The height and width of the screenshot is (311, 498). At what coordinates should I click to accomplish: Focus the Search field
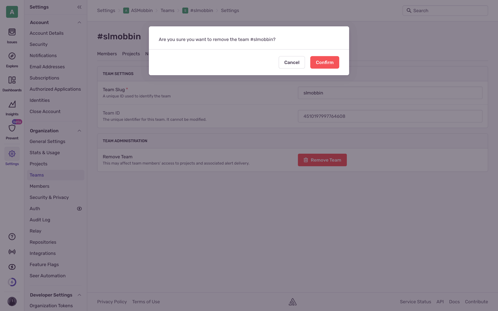(x=445, y=11)
